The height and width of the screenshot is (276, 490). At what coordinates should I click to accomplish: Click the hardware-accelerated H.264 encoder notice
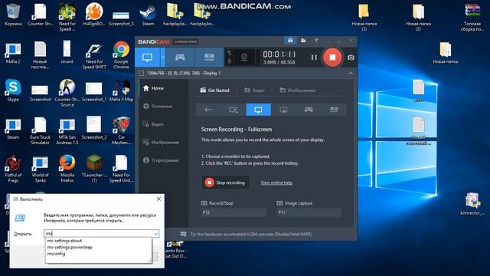tap(250, 234)
